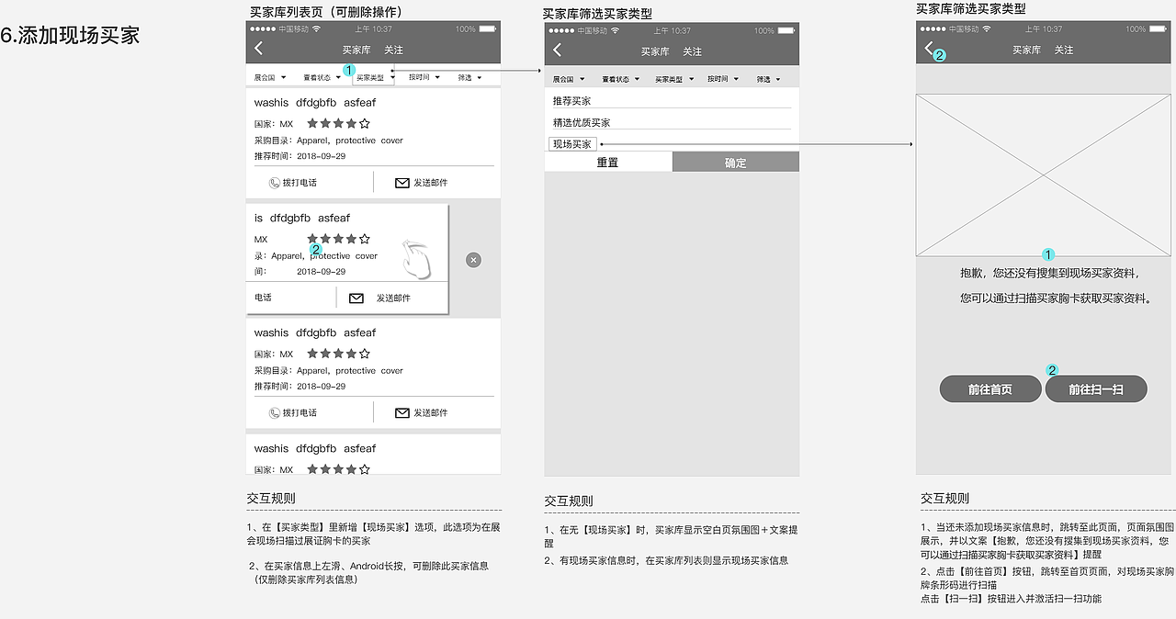Screen dimensions: 1176x619
Task: Tap back arrow on 买家库列表页 screen
Action: 258,48
